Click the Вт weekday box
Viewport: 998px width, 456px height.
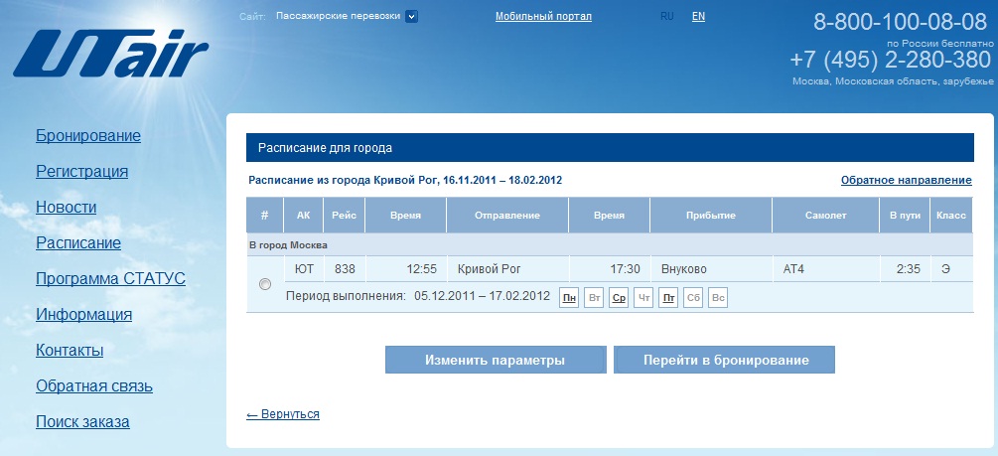point(594,297)
